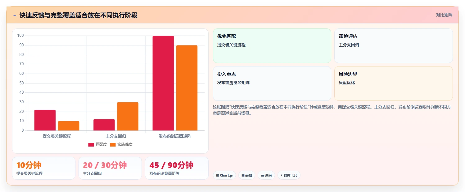
Task: Click the x-axis label 提交级关键流程
Action: (x=57, y=136)
